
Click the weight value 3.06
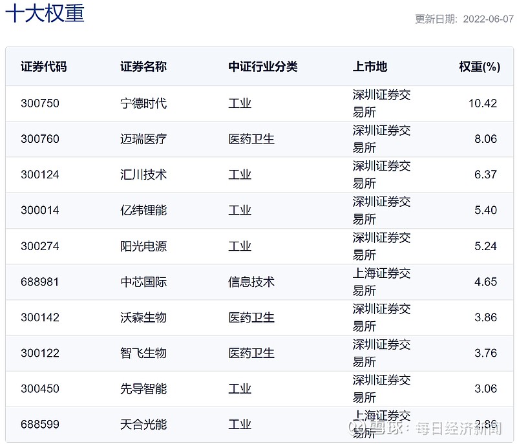coord(486,389)
